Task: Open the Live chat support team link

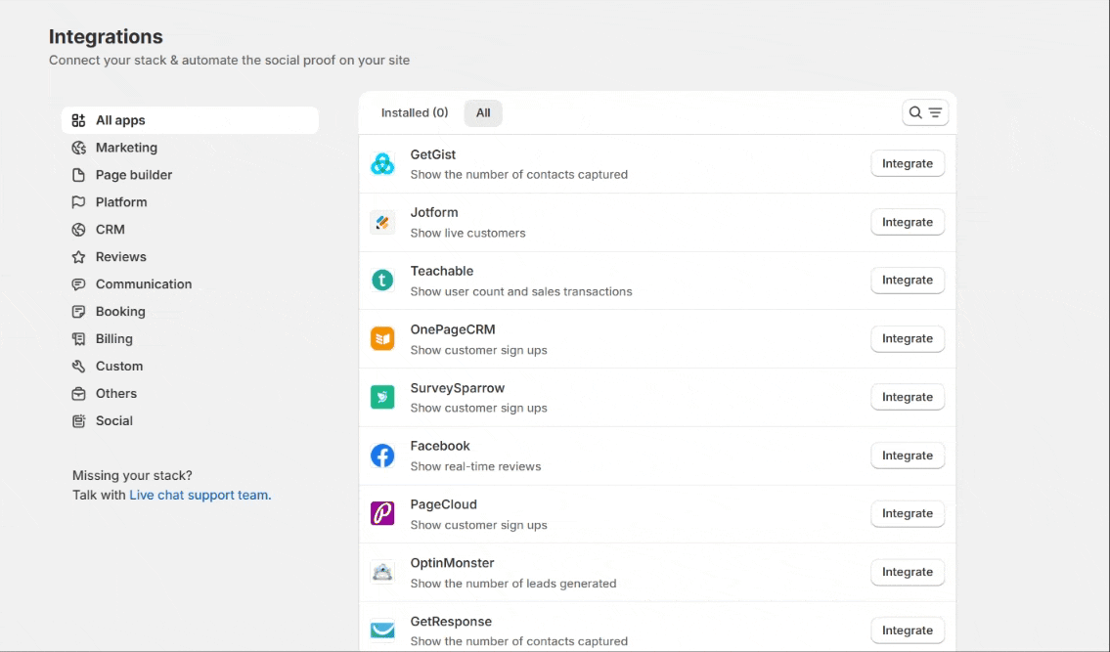Action: 200,495
